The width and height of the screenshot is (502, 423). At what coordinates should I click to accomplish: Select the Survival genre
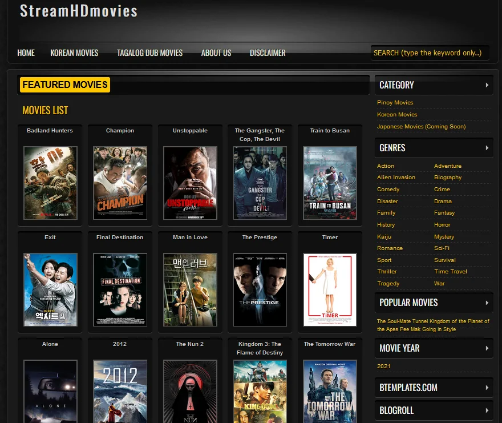445,260
